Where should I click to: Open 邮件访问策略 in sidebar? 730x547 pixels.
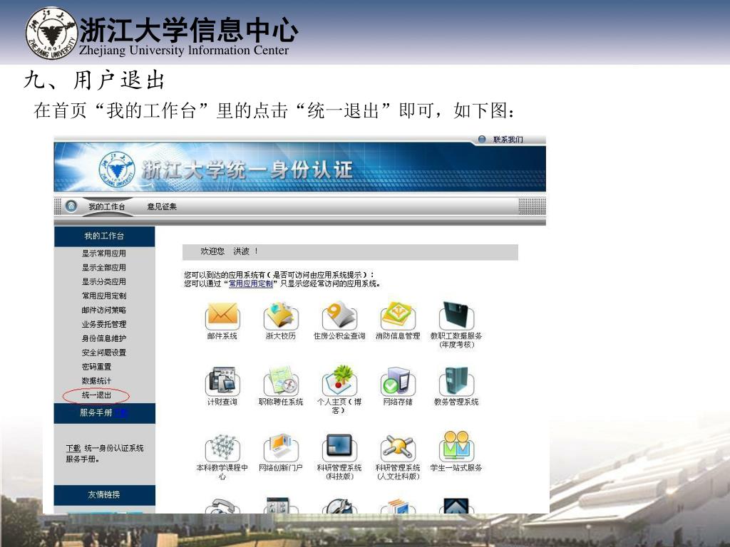click(104, 310)
